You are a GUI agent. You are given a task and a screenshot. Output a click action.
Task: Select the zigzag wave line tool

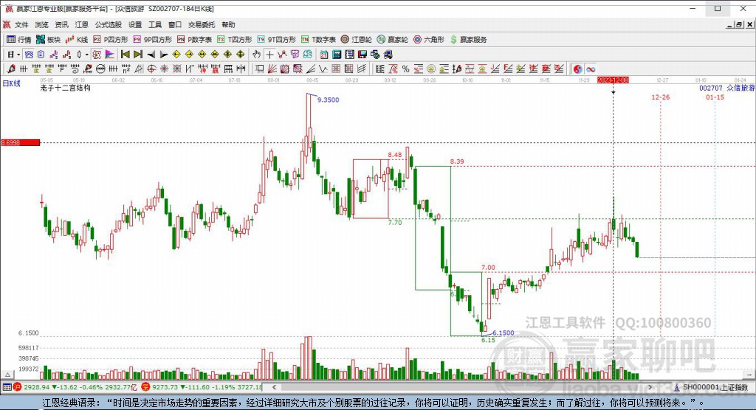pyautogui.click(x=323, y=69)
